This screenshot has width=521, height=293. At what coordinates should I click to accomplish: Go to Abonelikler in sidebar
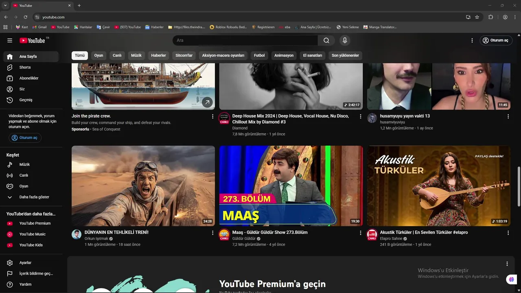pos(31,78)
